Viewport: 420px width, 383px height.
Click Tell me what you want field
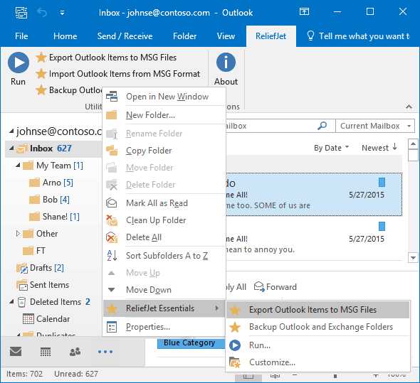point(364,36)
